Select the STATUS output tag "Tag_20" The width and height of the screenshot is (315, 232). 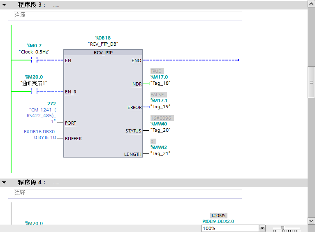[160, 130]
